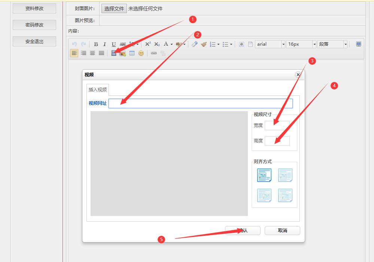Insert a table using the table icon
This screenshot has width=374, height=262.
click(132, 53)
